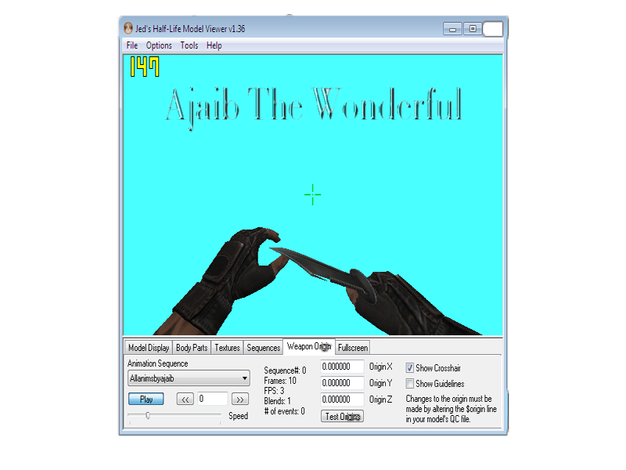Close the Half-Life Model Viewer window
Screen dimensions: 626x470
tap(493, 28)
